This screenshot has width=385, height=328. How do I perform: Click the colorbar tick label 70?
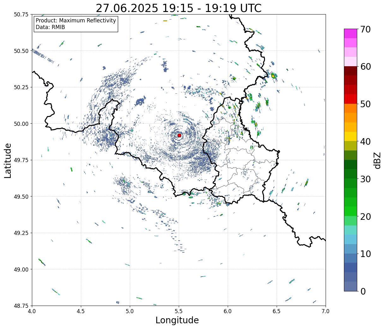coord(365,29)
